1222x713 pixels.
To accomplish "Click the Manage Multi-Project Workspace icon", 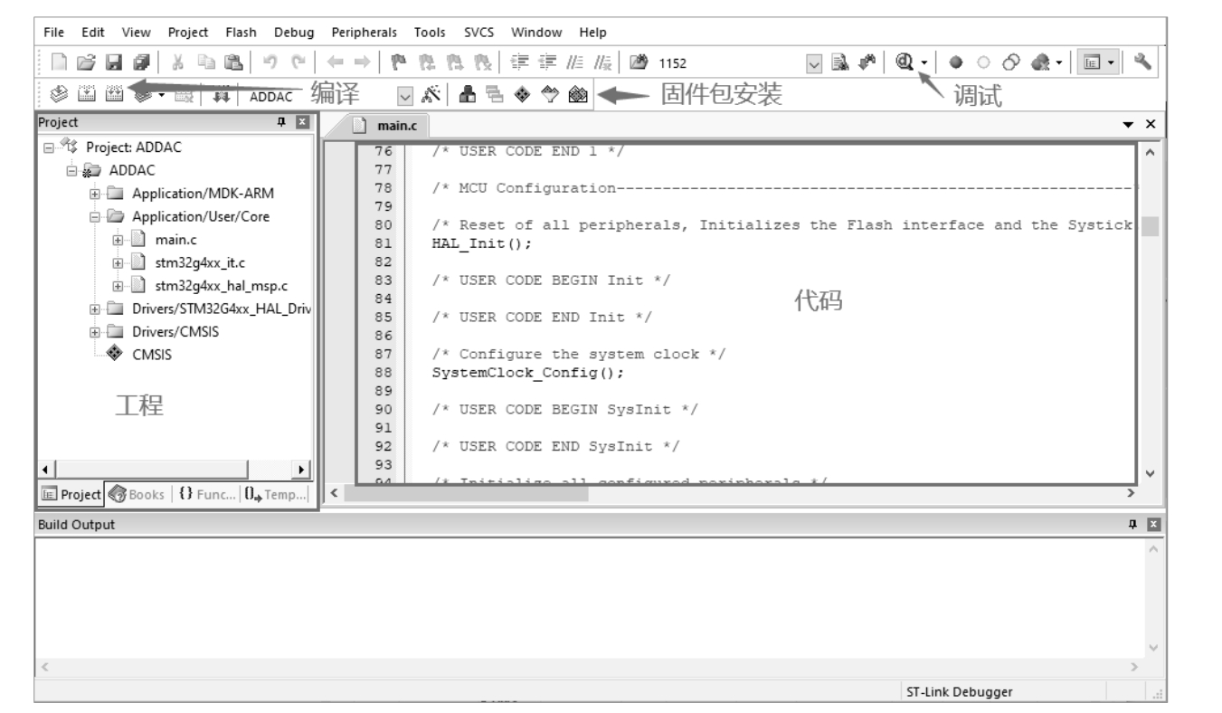I will coord(495,94).
